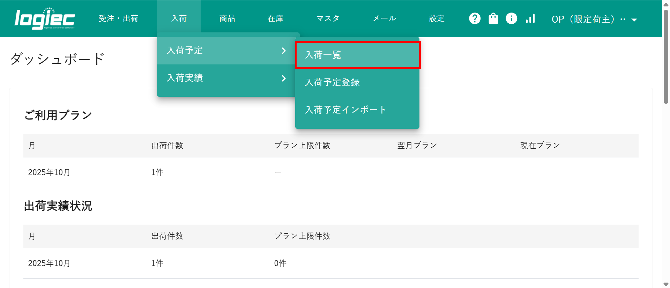Open the マスタ navigation menu

(x=328, y=18)
